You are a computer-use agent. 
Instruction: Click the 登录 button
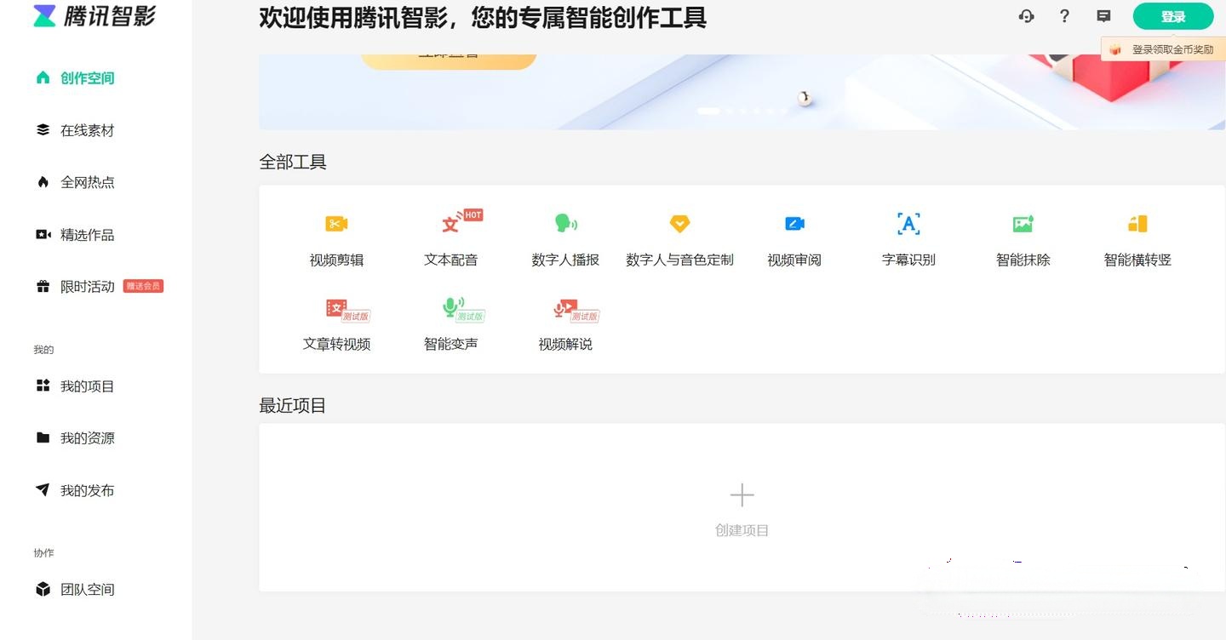[1173, 16]
